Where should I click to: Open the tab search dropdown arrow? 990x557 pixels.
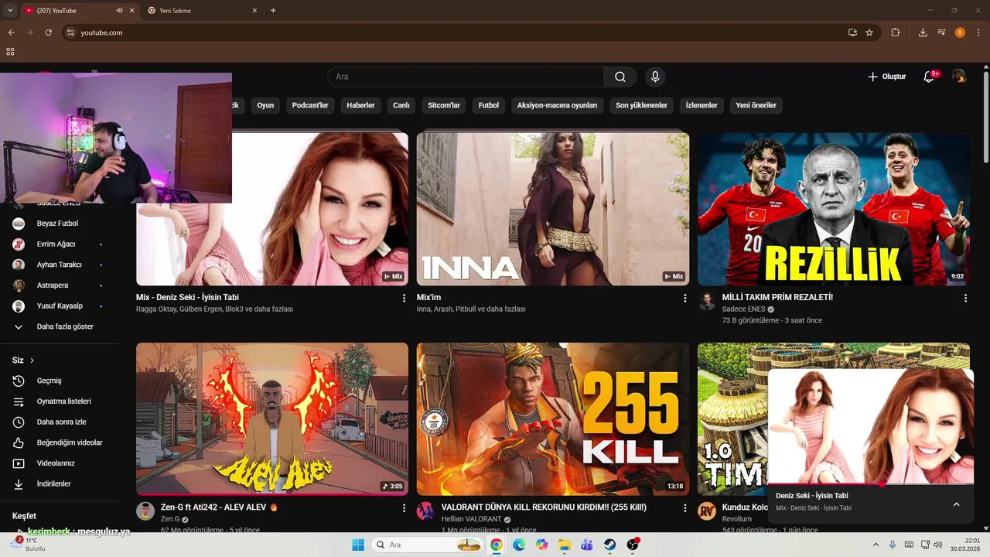tap(10, 11)
